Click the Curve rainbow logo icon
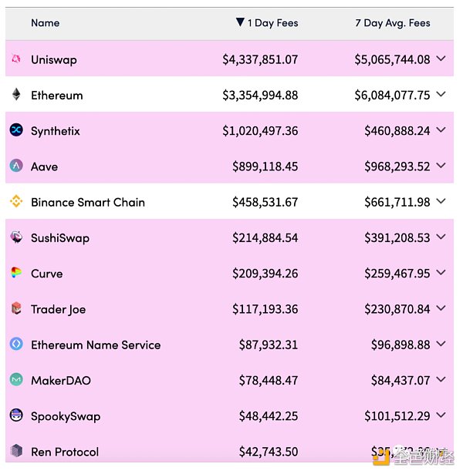 tap(16, 273)
